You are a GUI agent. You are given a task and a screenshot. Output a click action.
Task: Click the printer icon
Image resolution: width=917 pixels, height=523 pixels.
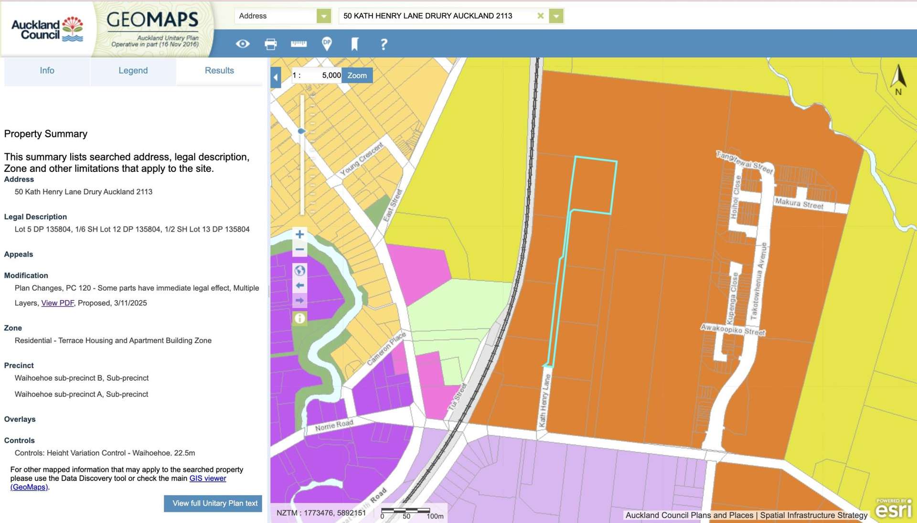click(270, 44)
